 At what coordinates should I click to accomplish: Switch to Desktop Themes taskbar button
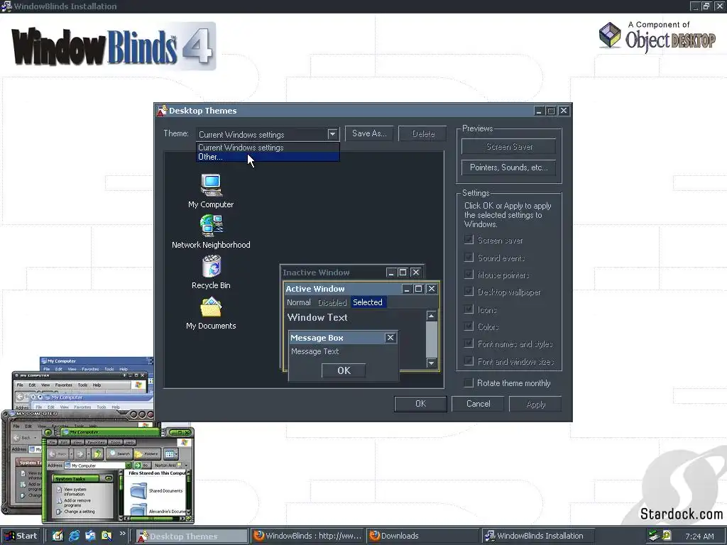point(192,536)
